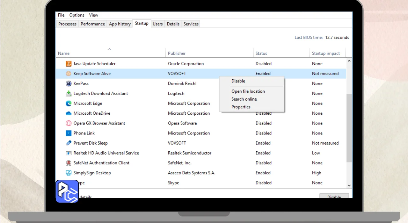Screen dimensions: 408x223
Task: Select the Microsoft Edge icon
Action: tap(68, 103)
